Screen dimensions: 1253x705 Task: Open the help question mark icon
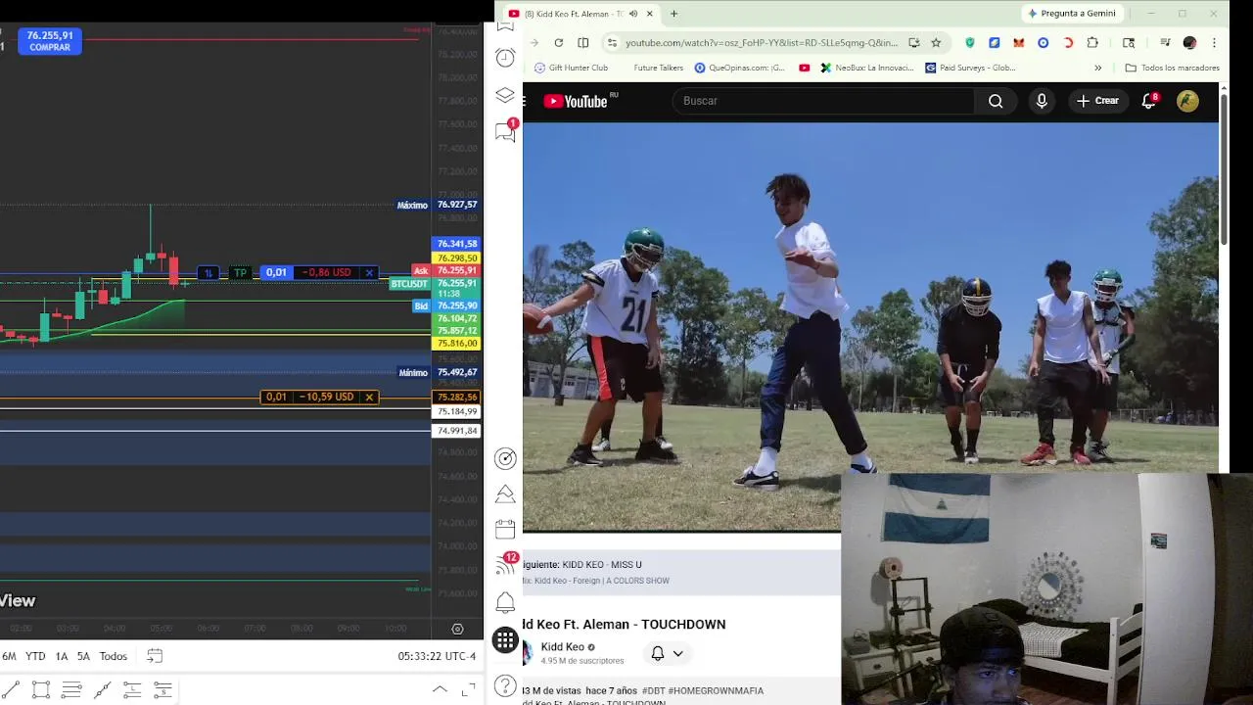(505, 685)
